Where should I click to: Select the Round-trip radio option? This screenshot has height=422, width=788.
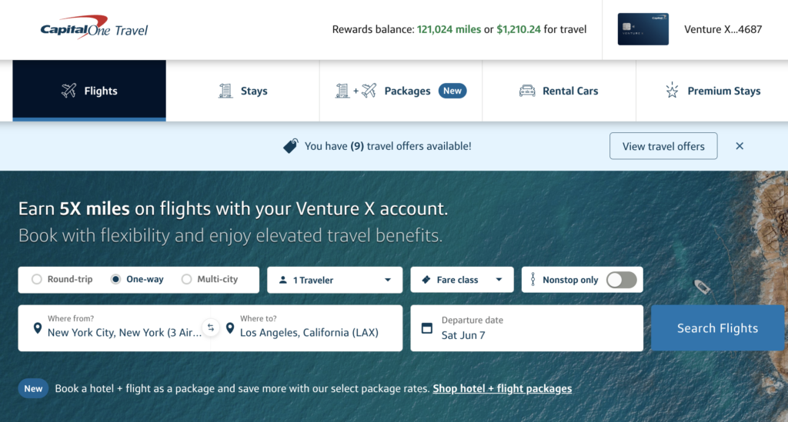[x=37, y=280]
